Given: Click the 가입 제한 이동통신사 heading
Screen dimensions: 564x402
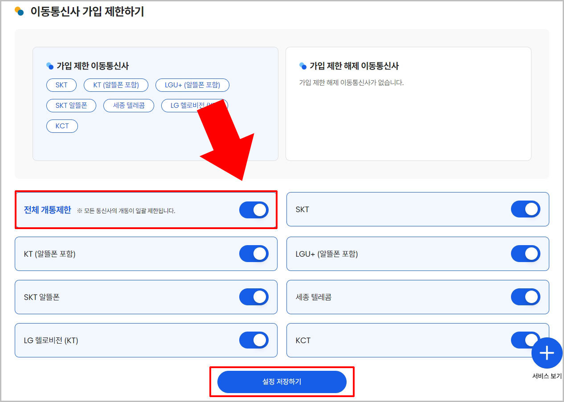Looking at the screenshot, I should click(93, 66).
